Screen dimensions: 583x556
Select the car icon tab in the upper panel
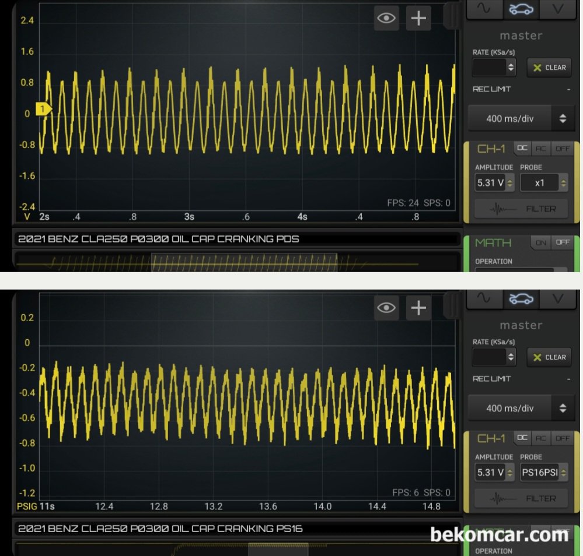pyautogui.click(x=521, y=9)
